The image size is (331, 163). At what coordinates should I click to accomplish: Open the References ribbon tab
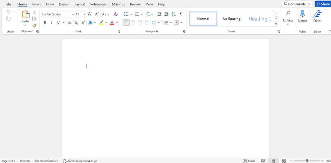tap(98, 4)
